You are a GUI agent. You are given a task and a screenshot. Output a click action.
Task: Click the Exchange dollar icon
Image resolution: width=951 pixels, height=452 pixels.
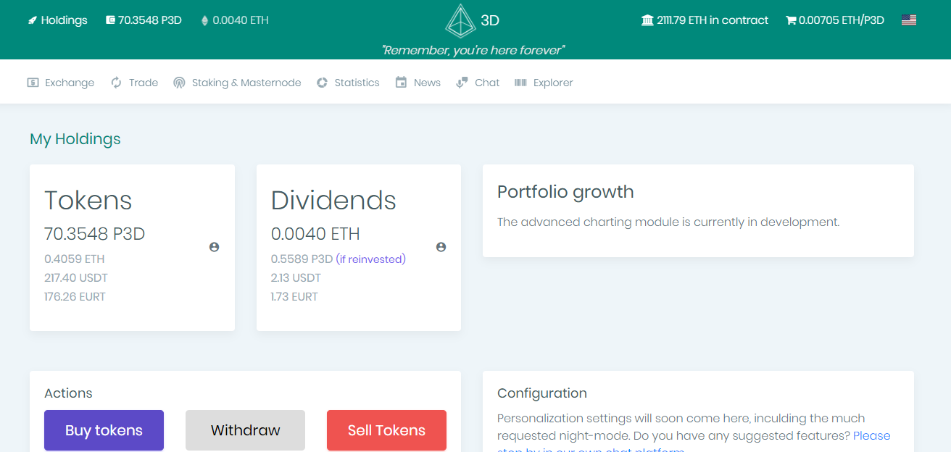coord(33,83)
